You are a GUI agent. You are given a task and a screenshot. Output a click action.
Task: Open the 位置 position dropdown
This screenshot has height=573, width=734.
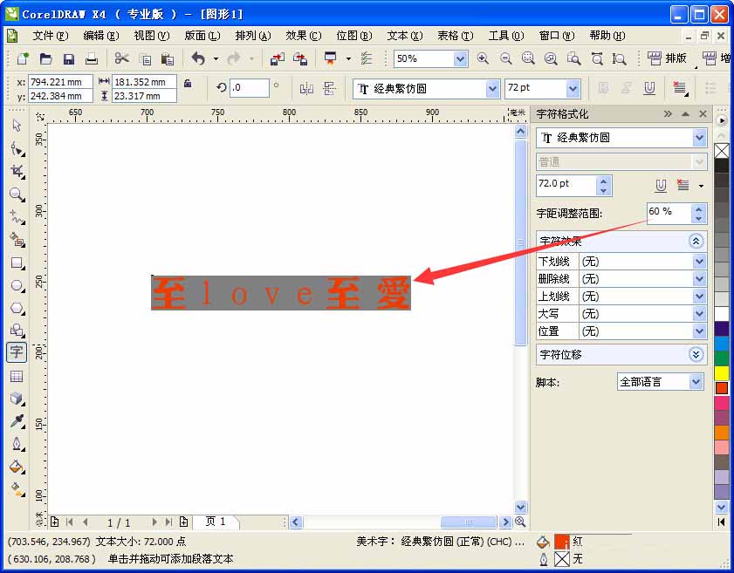click(699, 331)
